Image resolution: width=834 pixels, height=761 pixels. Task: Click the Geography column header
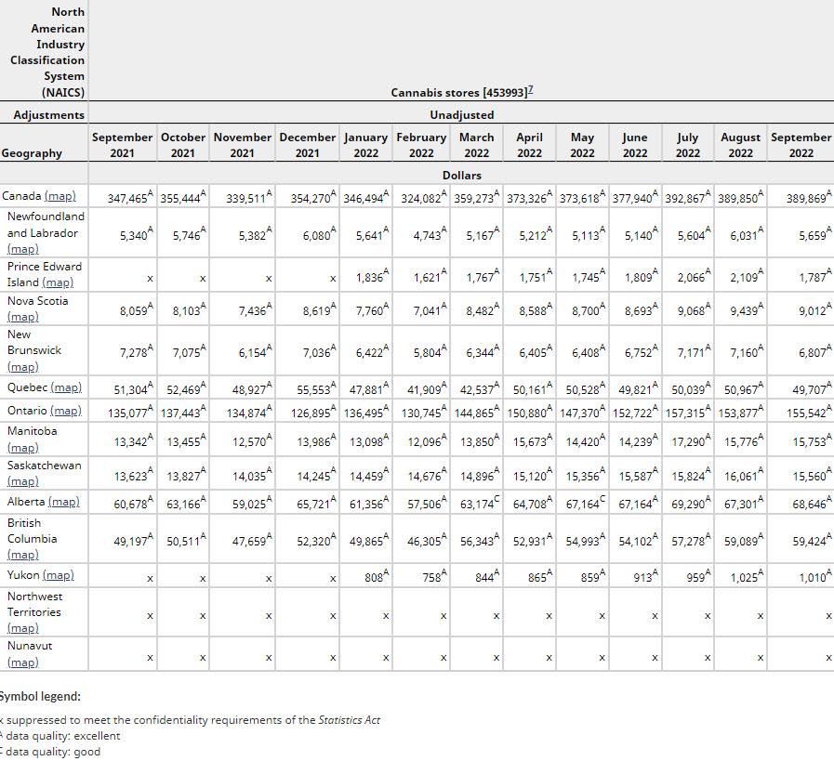(x=33, y=153)
